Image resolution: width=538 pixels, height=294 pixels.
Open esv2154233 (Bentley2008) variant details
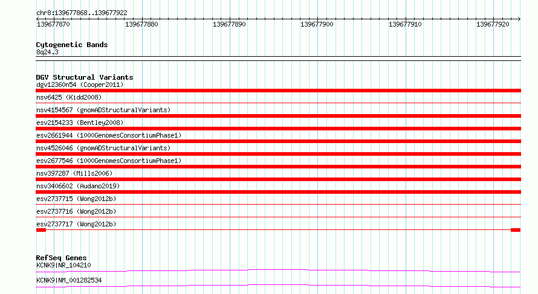pyautogui.click(x=80, y=123)
